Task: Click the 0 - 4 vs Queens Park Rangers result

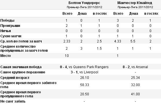Action: (84, 67)
